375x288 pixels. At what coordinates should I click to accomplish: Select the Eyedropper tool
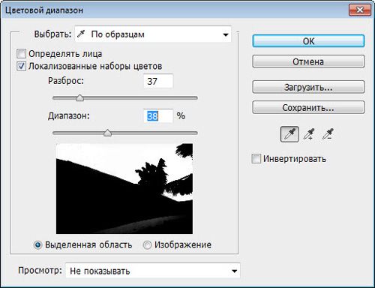click(289, 134)
